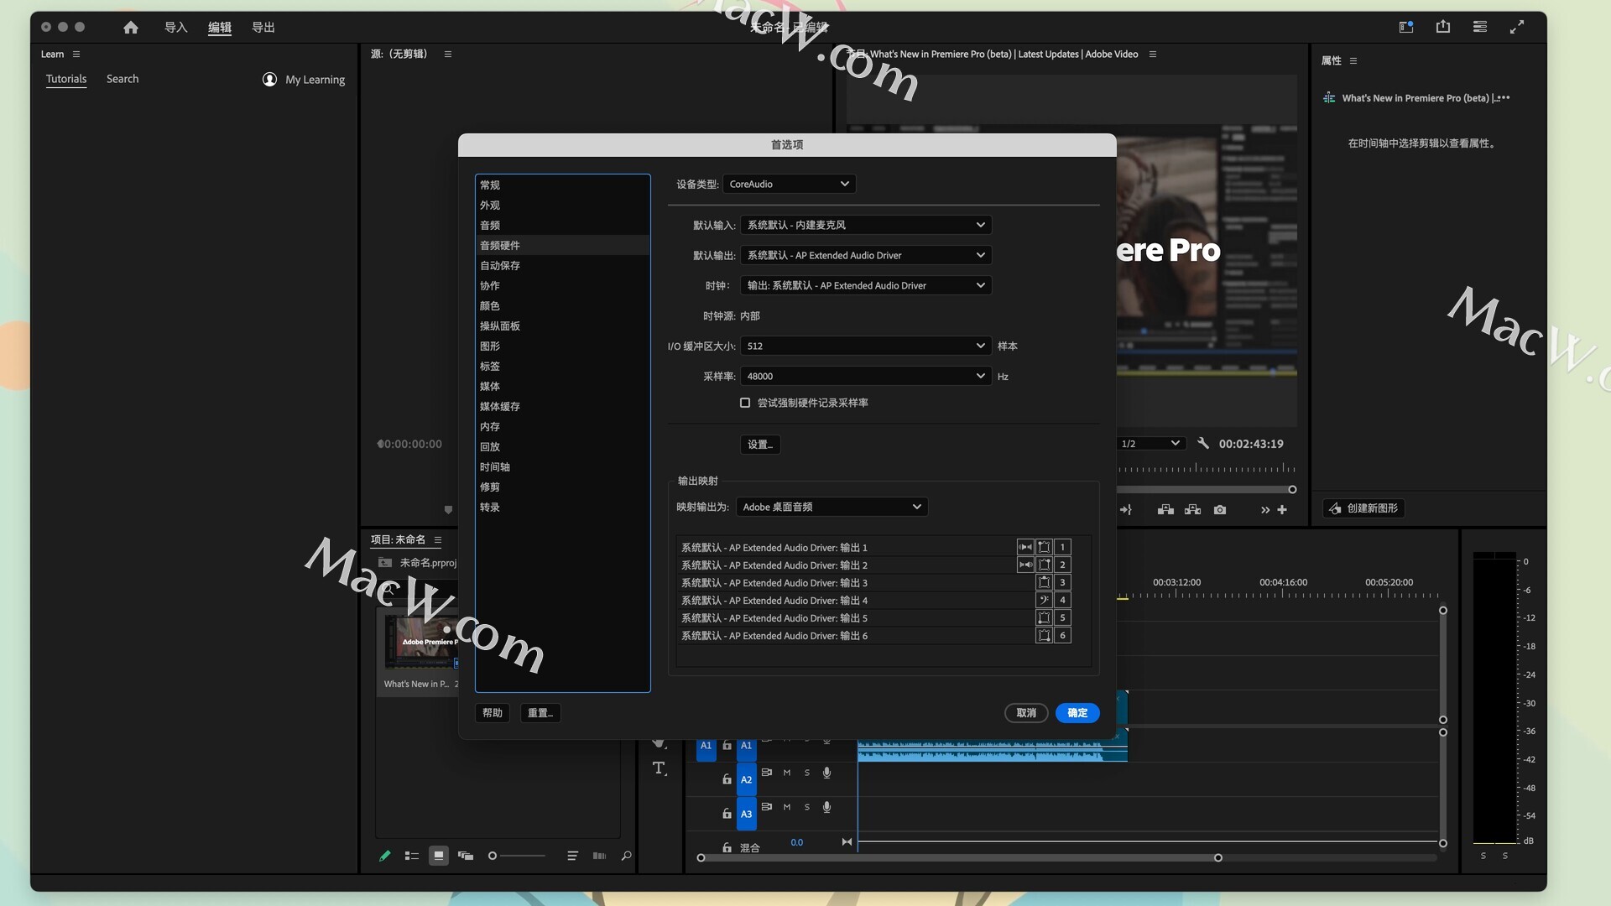Click 创建新图形 button in properties panel
The image size is (1611, 906).
pos(1363,508)
